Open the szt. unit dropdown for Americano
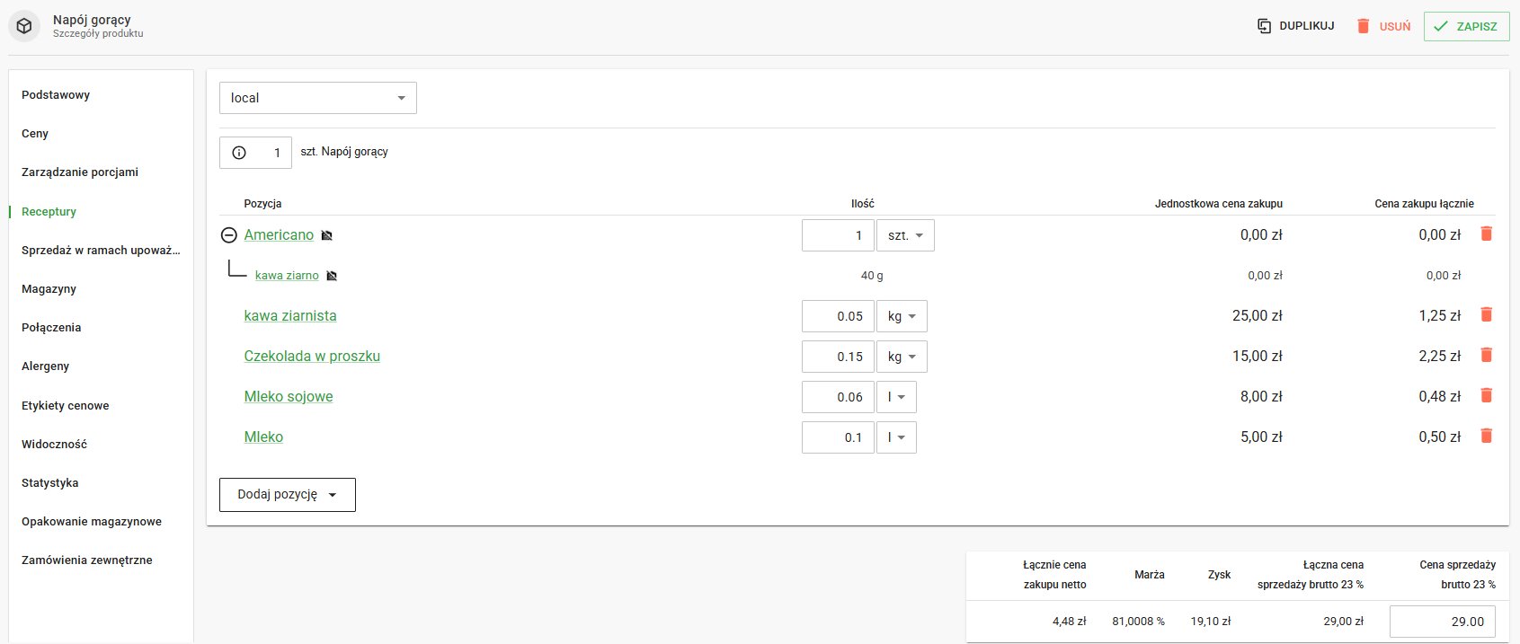Screen dimensions: 1520x644 pos(905,235)
